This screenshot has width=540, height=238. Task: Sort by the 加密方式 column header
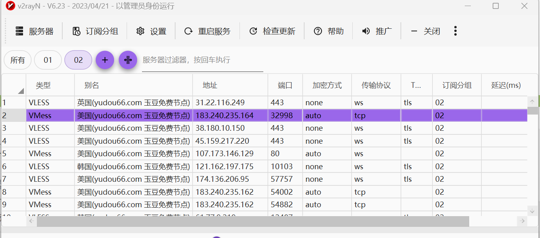click(x=327, y=85)
